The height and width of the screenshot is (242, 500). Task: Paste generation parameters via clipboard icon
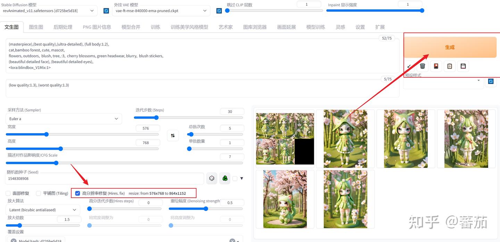449,66
